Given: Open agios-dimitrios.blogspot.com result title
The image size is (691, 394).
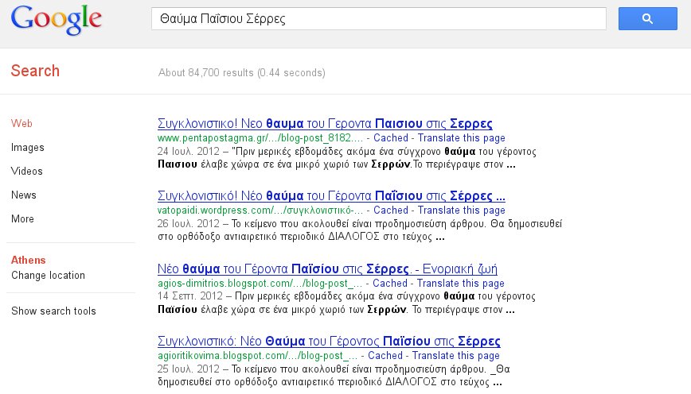Looking at the screenshot, I should coord(327,268).
